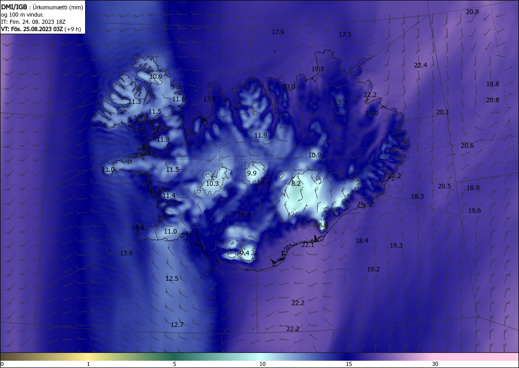This screenshot has width=519, height=368.
Task: Click the "VT: Fös. 25.08.2023 03Z (+9 h)" line
Action: tap(41, 29)
